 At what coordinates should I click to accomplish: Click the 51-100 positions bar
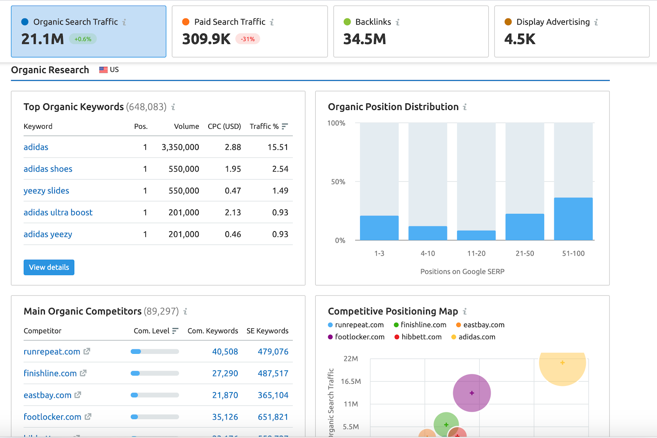coord(573,219)
